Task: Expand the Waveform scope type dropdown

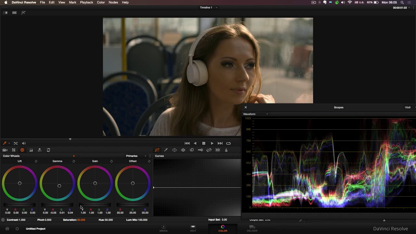Action: tap(267, 114)
